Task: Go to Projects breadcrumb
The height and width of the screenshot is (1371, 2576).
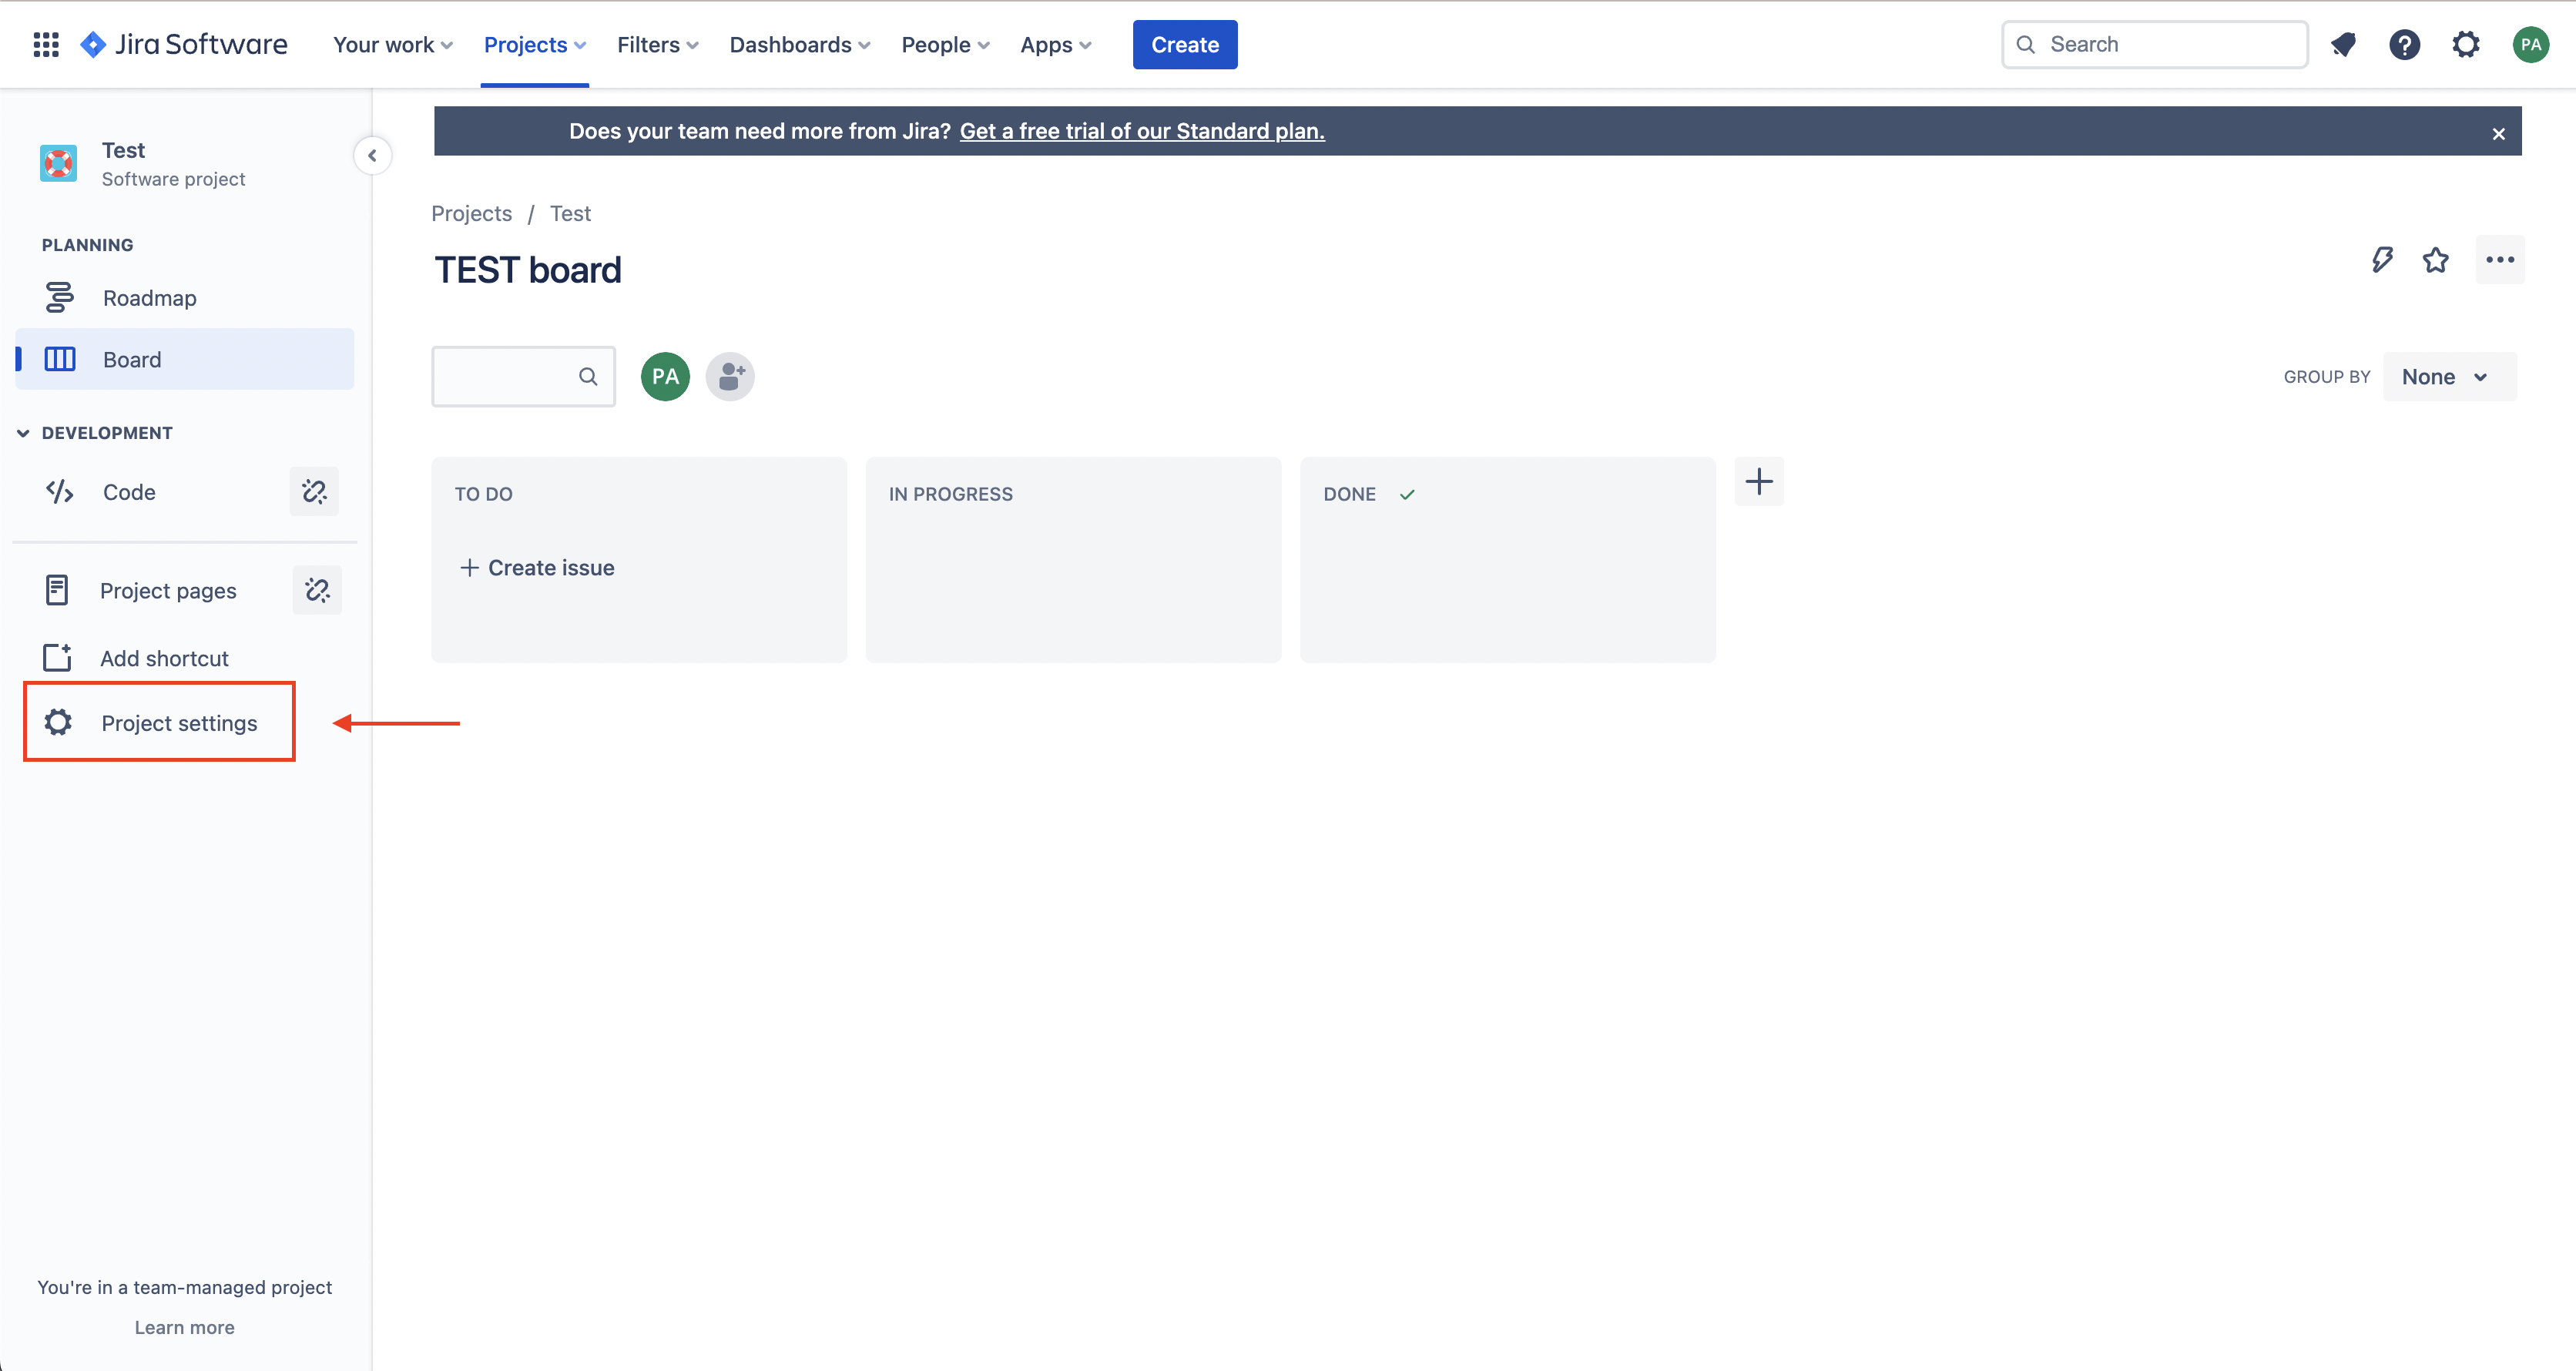Action: pos(471,213)
